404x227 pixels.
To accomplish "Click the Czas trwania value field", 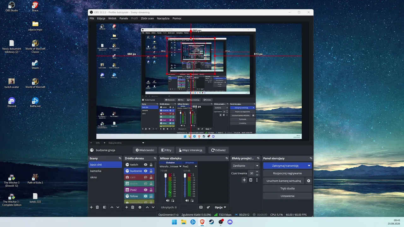I will pos(252,173).
